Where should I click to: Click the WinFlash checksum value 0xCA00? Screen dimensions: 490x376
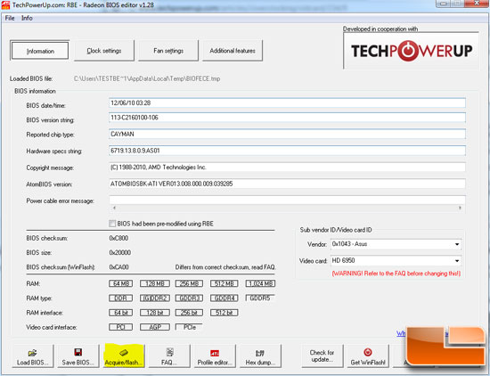(x=118, y=267)
